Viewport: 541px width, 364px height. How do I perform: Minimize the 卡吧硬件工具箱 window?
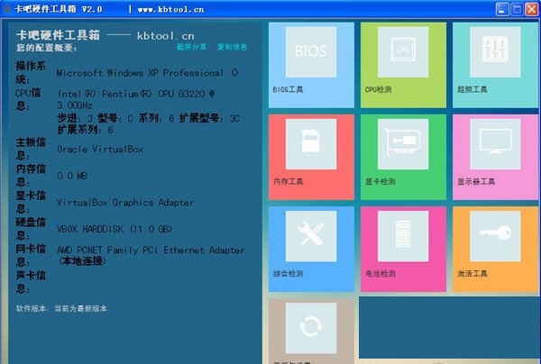pos(502,9)
